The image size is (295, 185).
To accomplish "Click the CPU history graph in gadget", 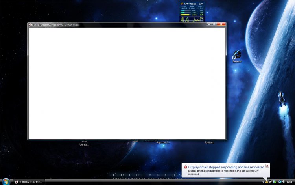I will 192,19.
